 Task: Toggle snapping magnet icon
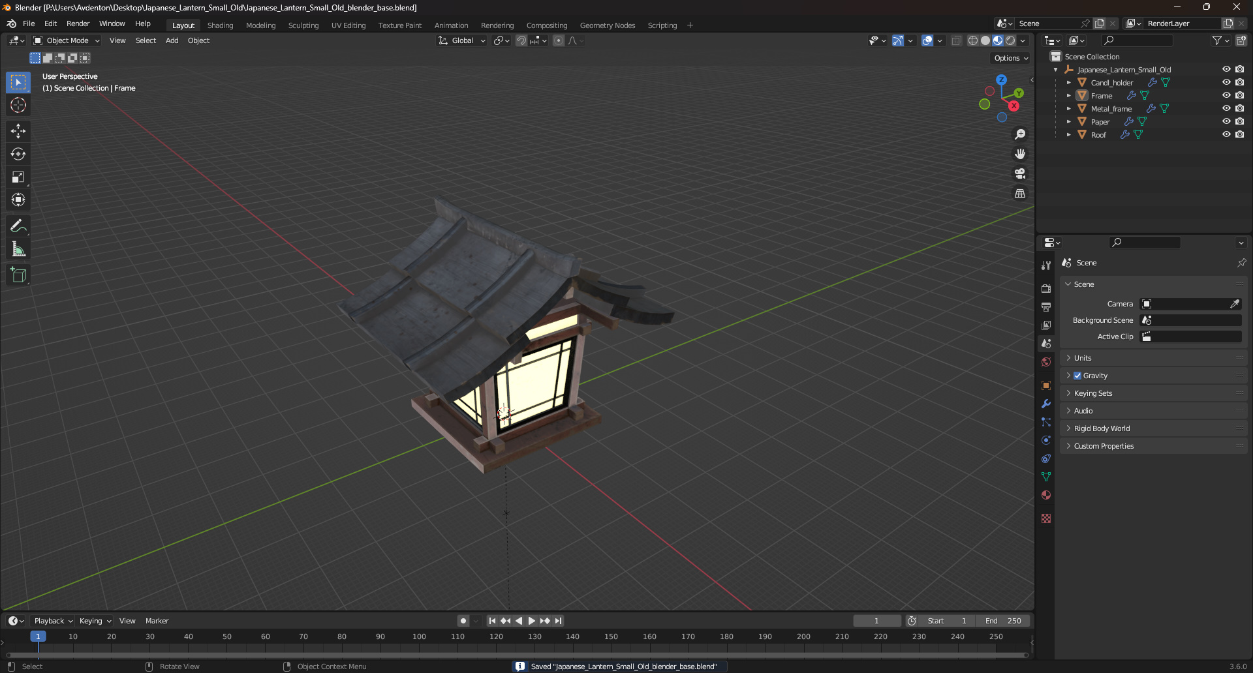pos(521,40)
